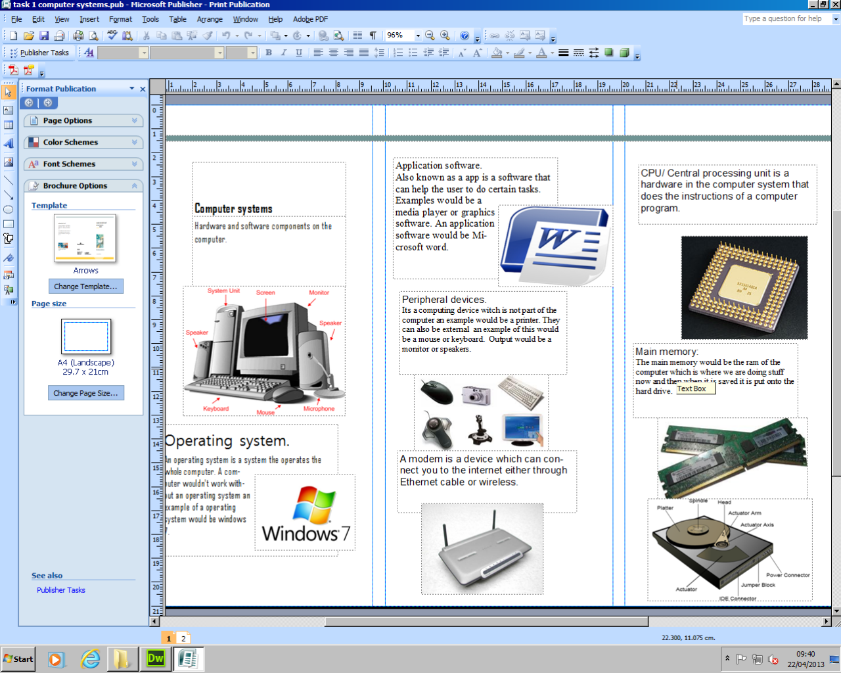
Task: Open the Format menu
Action: coord(120,19)
